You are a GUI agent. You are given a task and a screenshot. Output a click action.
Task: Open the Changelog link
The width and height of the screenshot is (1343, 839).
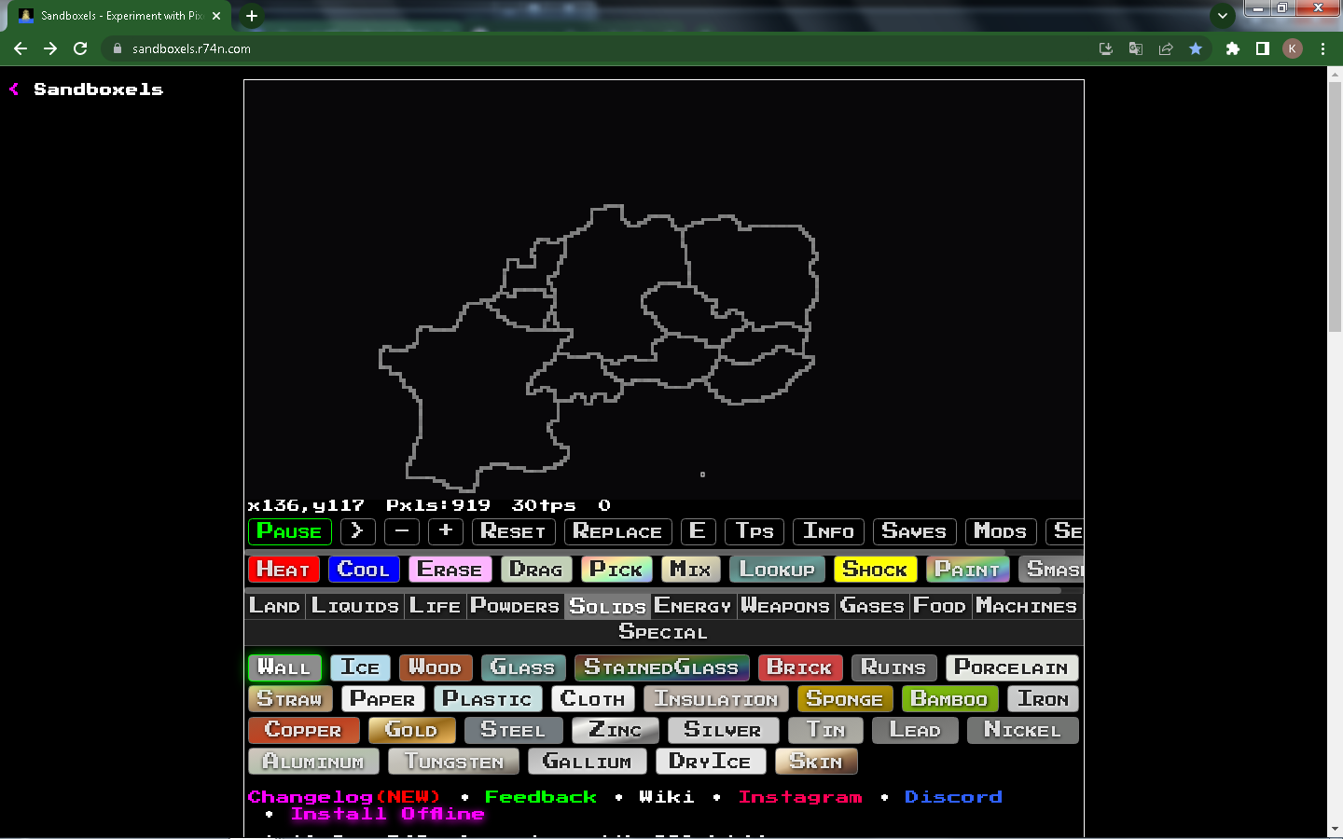coord(344,797)
